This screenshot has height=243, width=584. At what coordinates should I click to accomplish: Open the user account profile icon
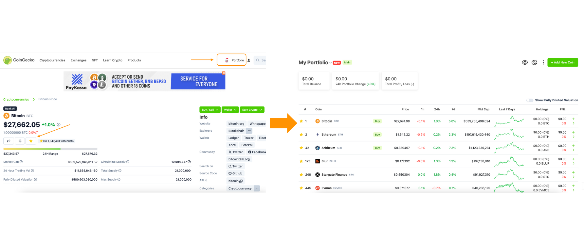[x=249, y=60]
